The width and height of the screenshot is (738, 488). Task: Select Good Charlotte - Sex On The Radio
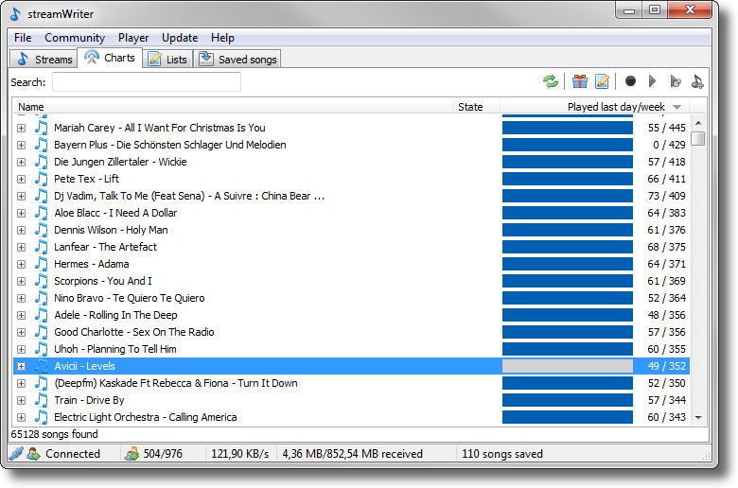(x=351, y=332)
